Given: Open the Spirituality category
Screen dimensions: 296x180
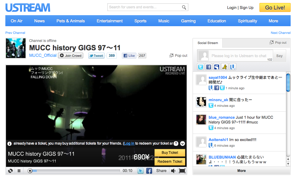Looking at the screenshot, I should point(247,21).
